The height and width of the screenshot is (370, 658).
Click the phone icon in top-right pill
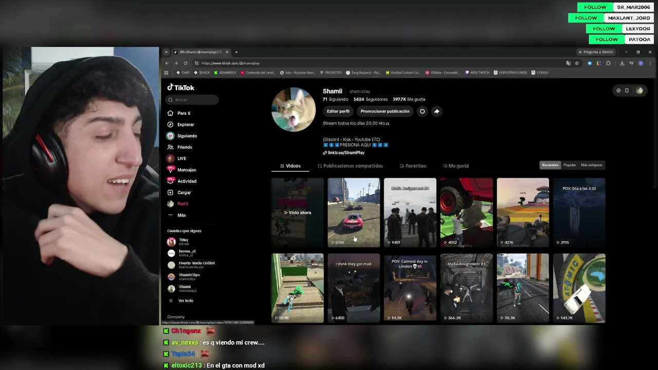(x=627, y=90)
